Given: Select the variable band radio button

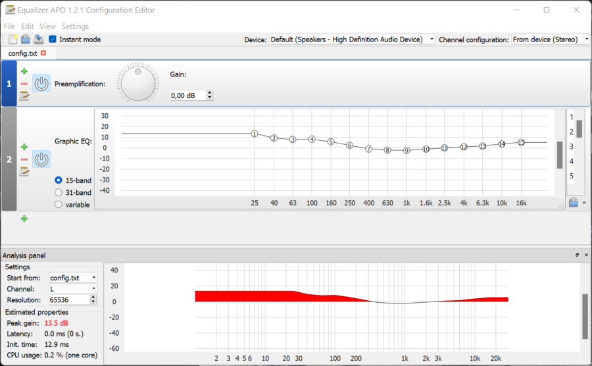Looking at the screenshot, I should point(58,204).
